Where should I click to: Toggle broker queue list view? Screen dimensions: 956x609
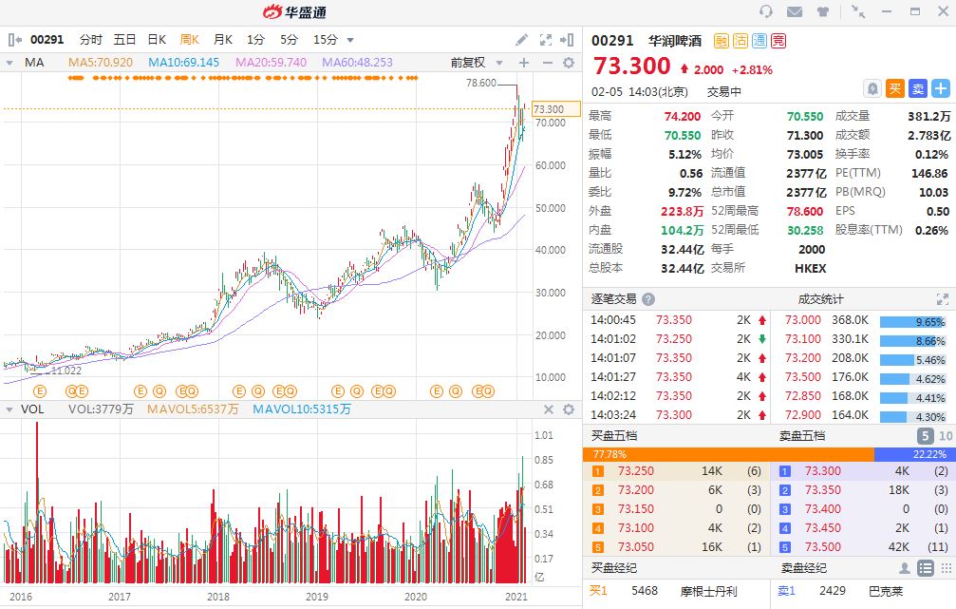click(x=925, y=568)
